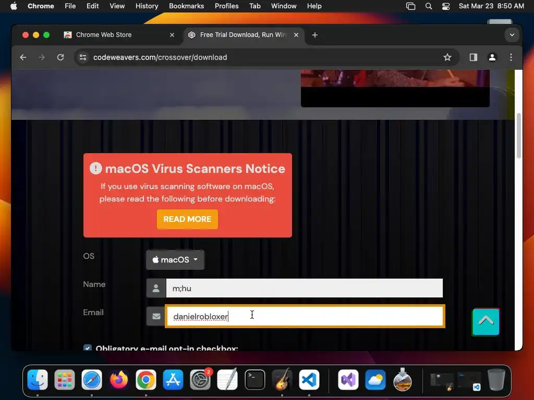Toggle the obligatory e-mail opt-in checkbox
The image size is (534, 400).
coord(88,347)
